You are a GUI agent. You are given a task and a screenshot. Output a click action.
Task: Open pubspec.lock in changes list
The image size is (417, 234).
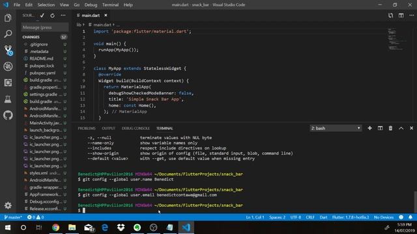44,66
